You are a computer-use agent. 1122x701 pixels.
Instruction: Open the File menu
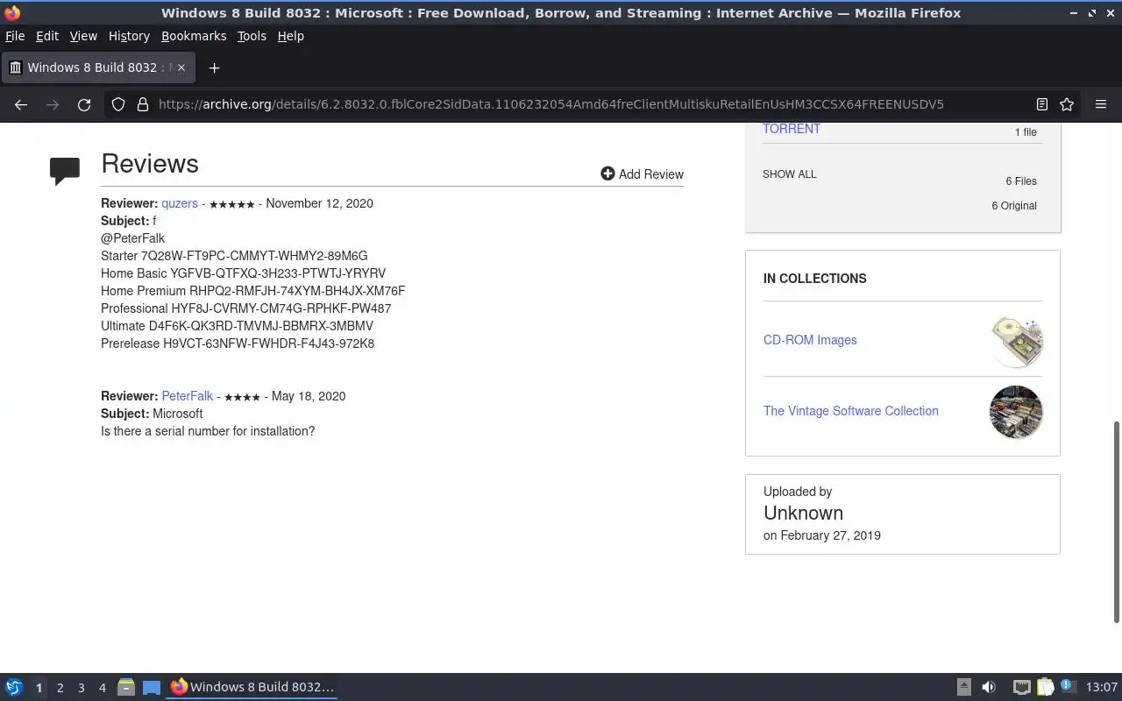15,36
